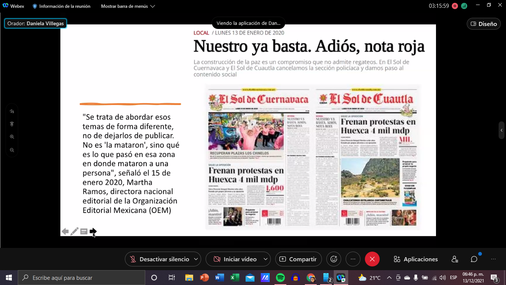Open the chat bubble icon

(474, 259)
